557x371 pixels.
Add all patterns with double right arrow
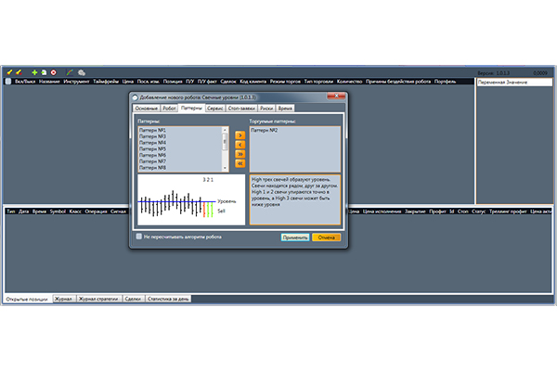[x=240, y=154]
